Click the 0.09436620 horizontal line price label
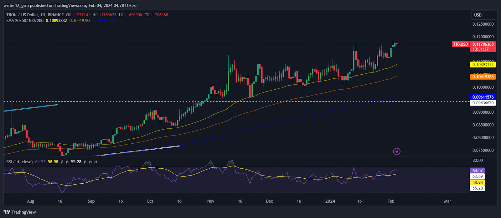The image size is (501, 218). (x=483, y=103)
